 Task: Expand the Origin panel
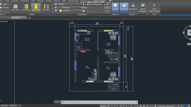click(x=115, y=14)
